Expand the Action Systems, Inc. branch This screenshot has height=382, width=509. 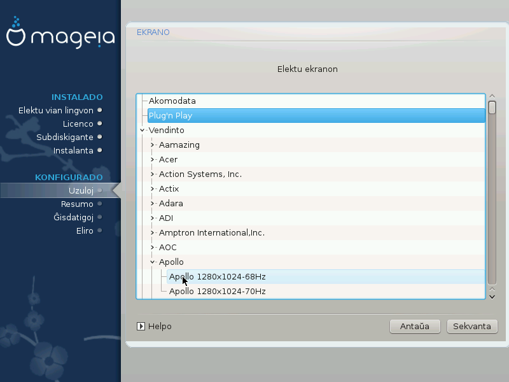tap(152, 174)
